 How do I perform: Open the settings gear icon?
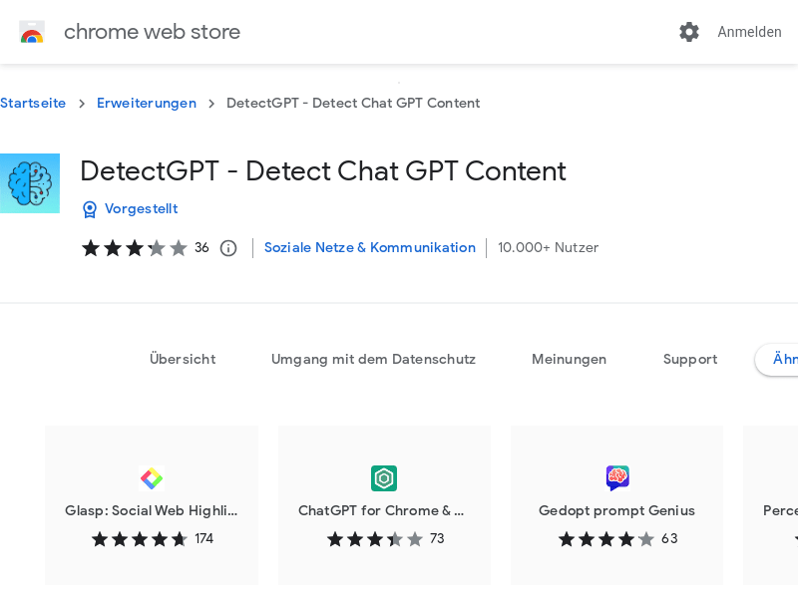click(x=688, y=32)
